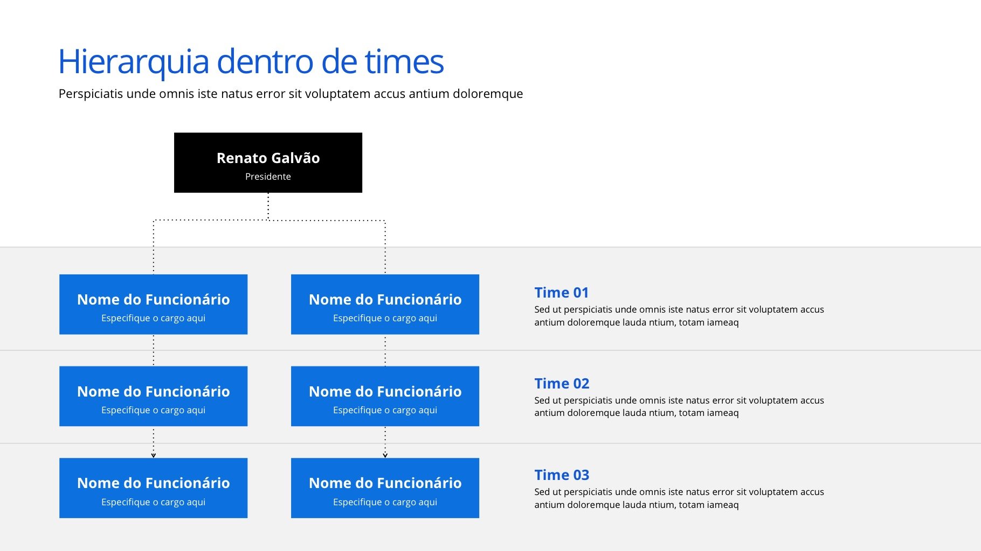Click the arrowhead above right Time 03 box
Image resolution: width=981 pixels, height=551 pixels.
click(385, 455)
